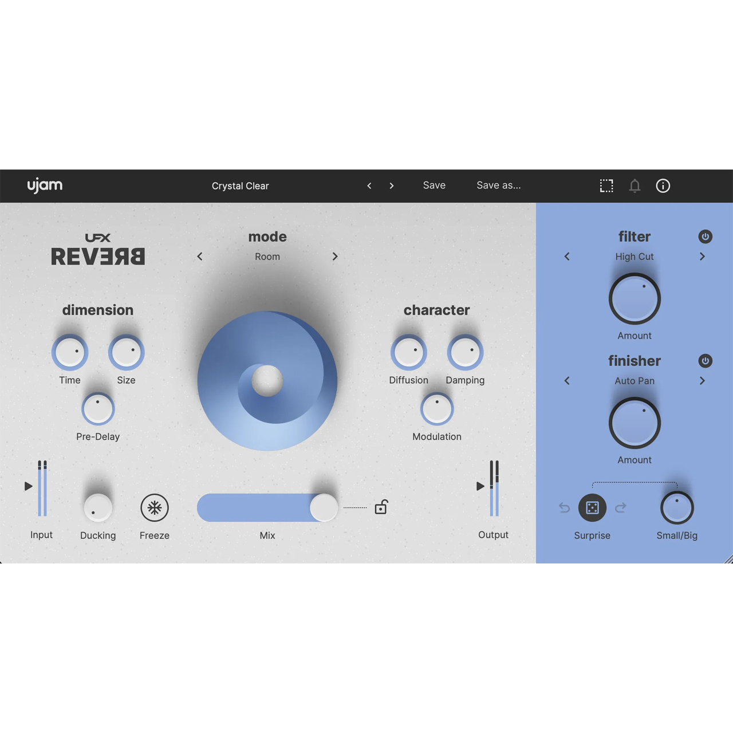Viewport: 733px width, 733px height.
Task: Click the Time knob
Action: [70, 352]
